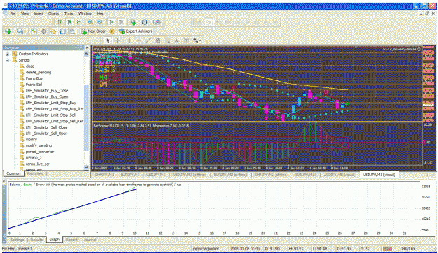Select the cursor arrow tool
Screen dimensions: 438x253
pyautogui.click(x=108, y=41)
